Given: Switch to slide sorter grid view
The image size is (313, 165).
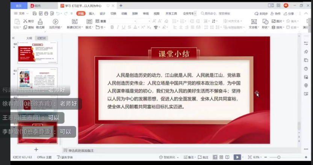Looking at the screenshot, I should [221, 157].
